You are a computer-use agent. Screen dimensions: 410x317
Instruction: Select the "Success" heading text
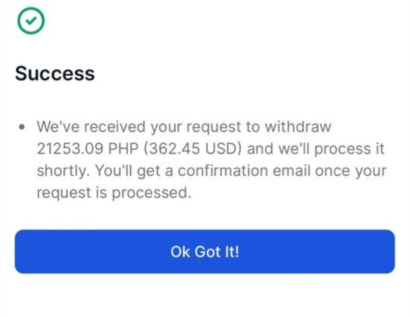[x=55, y=73]
